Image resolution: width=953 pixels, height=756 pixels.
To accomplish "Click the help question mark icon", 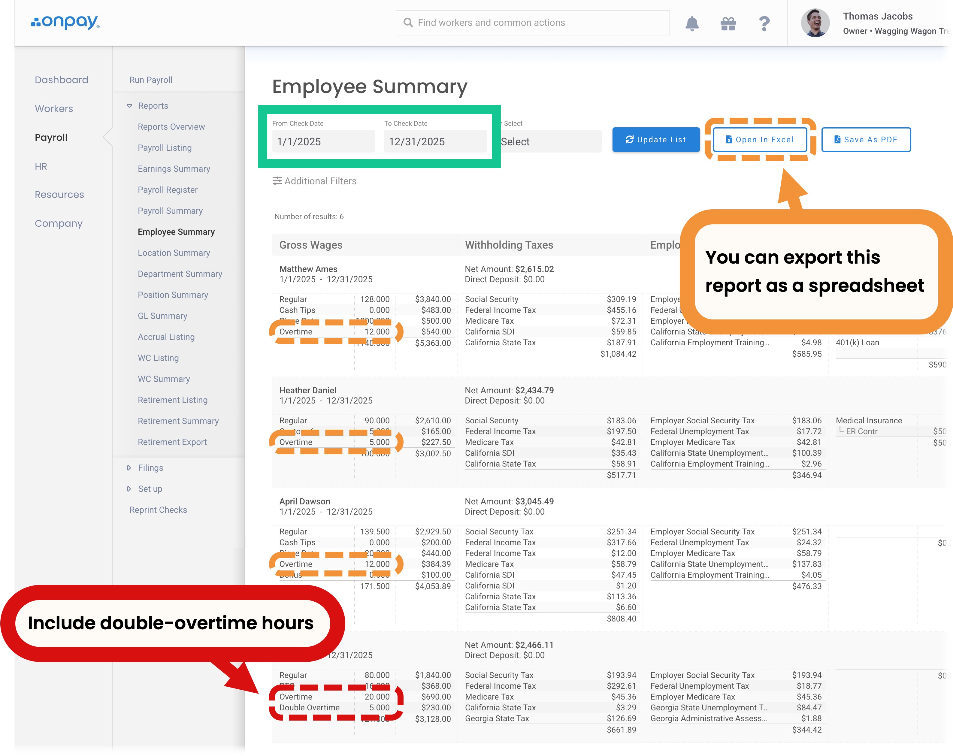I will pyautogui.click(x=764, y=23).
